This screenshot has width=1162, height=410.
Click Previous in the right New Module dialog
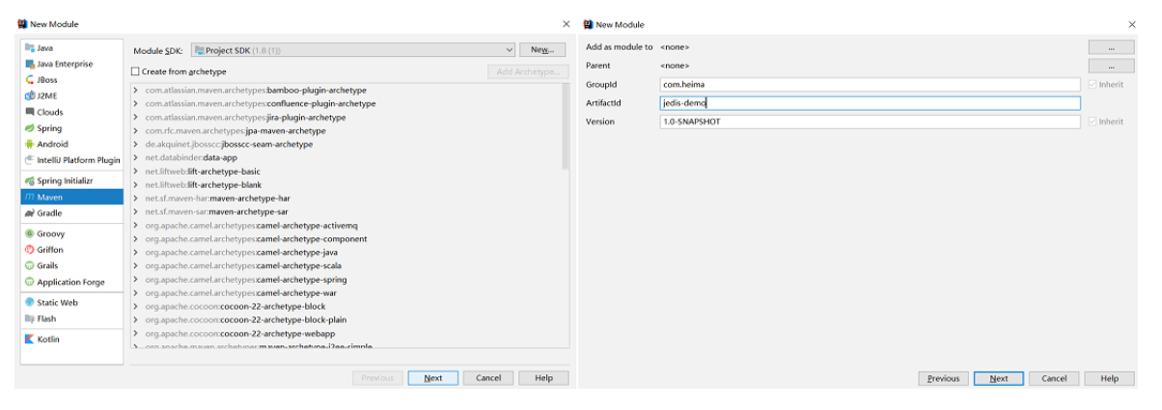(x=943, y=378)
